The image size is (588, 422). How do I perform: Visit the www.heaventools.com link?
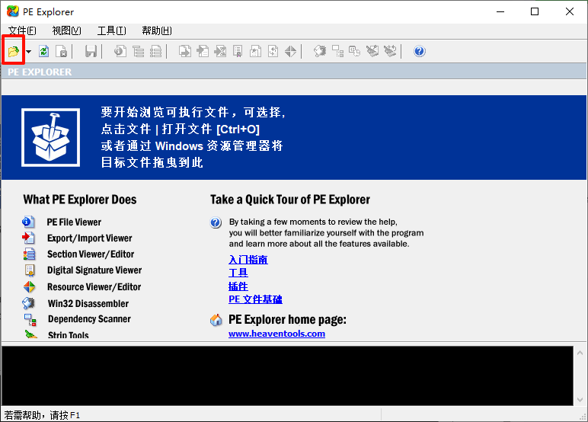click(x=276, y=334)
